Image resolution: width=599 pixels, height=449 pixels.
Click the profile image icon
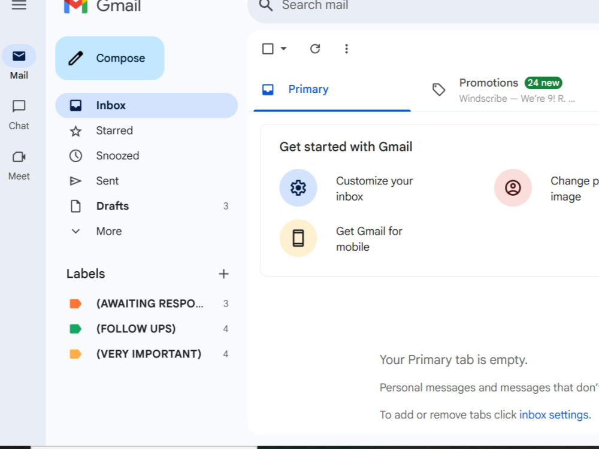click(x=513, y=188)
